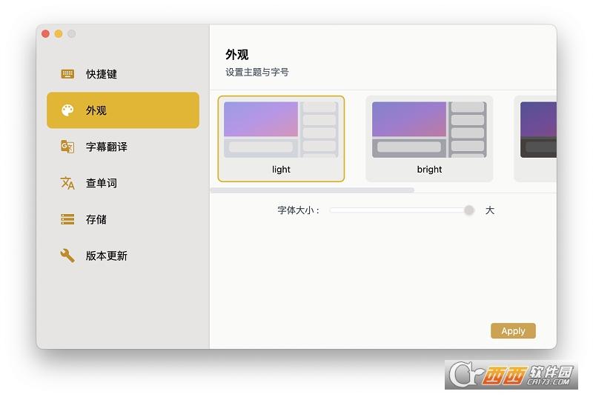Click the translate icon beside 字幕翻译
The width and height of the screenshot is (593, 397).
pyautogui.click(x=67, y=147)
